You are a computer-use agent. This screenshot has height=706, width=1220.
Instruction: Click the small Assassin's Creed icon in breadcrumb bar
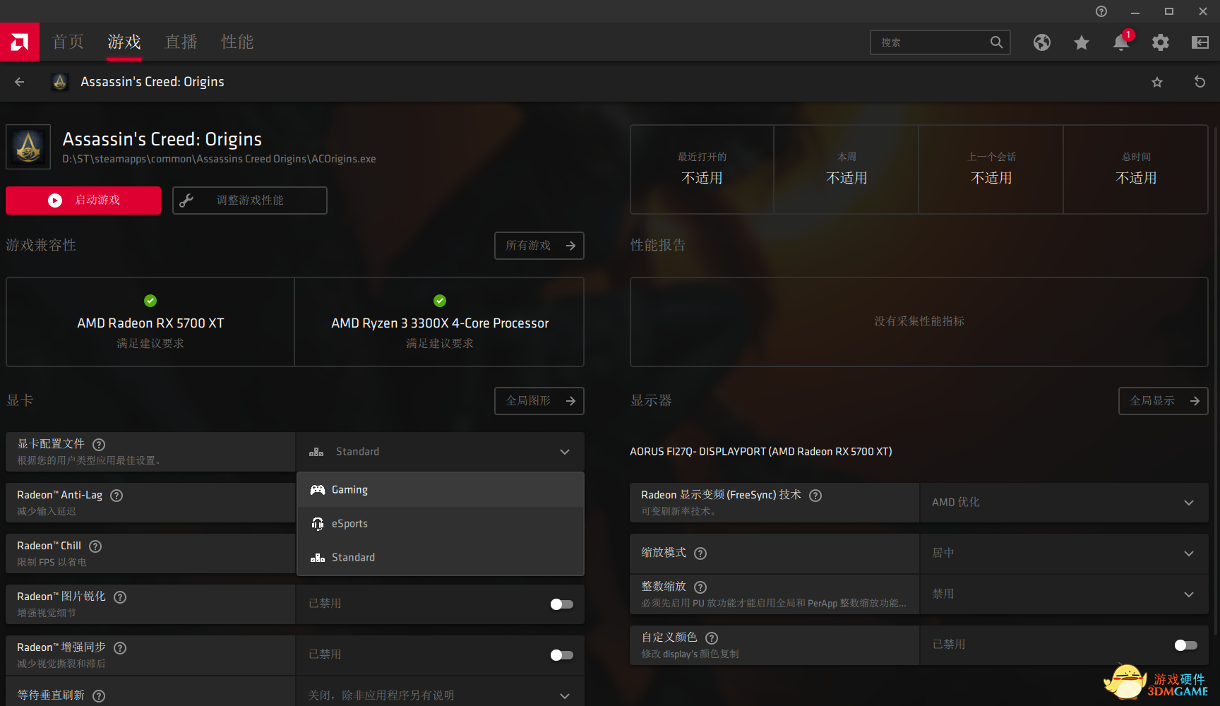(60, 82)
